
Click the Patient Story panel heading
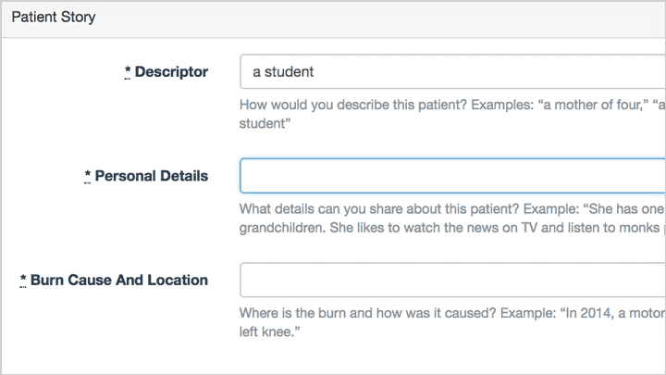(54, 17)
